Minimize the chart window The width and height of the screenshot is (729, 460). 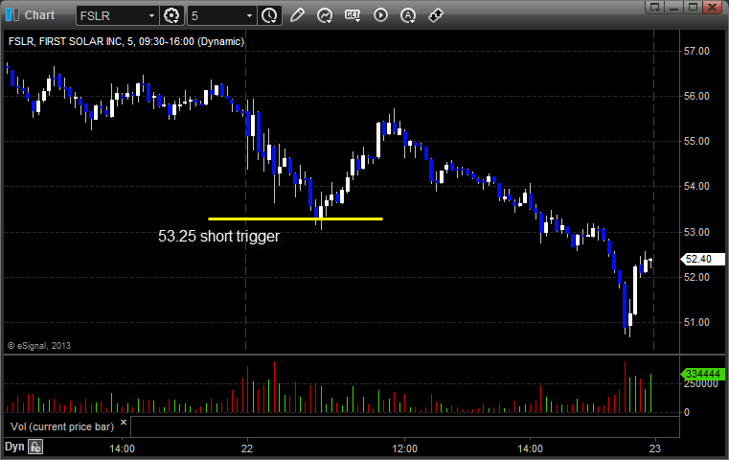pyautogui.click(x=674, y=7)
